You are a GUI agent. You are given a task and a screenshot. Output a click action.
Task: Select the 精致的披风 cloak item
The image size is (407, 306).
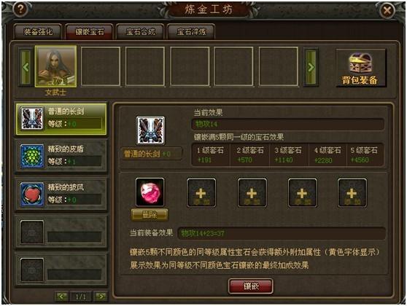tap(61, 195)
